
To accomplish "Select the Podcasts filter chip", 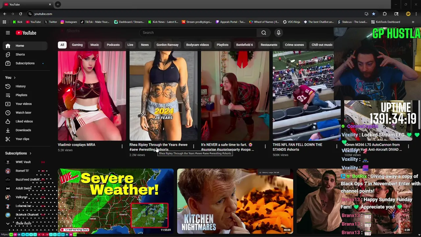I will coord(113,45).
